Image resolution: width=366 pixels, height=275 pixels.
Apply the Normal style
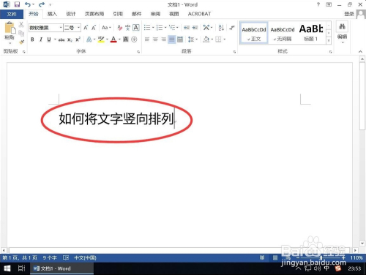(254, 33)
